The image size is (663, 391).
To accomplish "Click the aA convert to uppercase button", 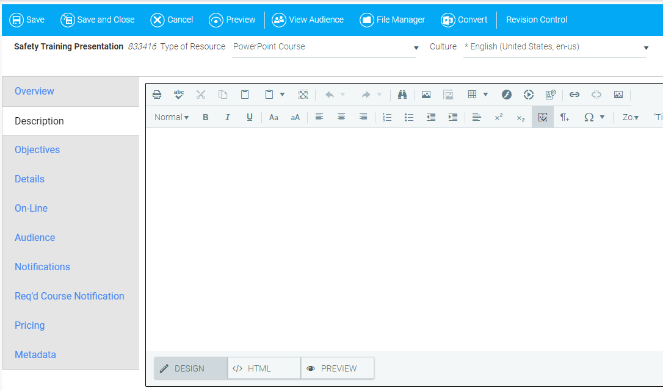I will 295,117.
